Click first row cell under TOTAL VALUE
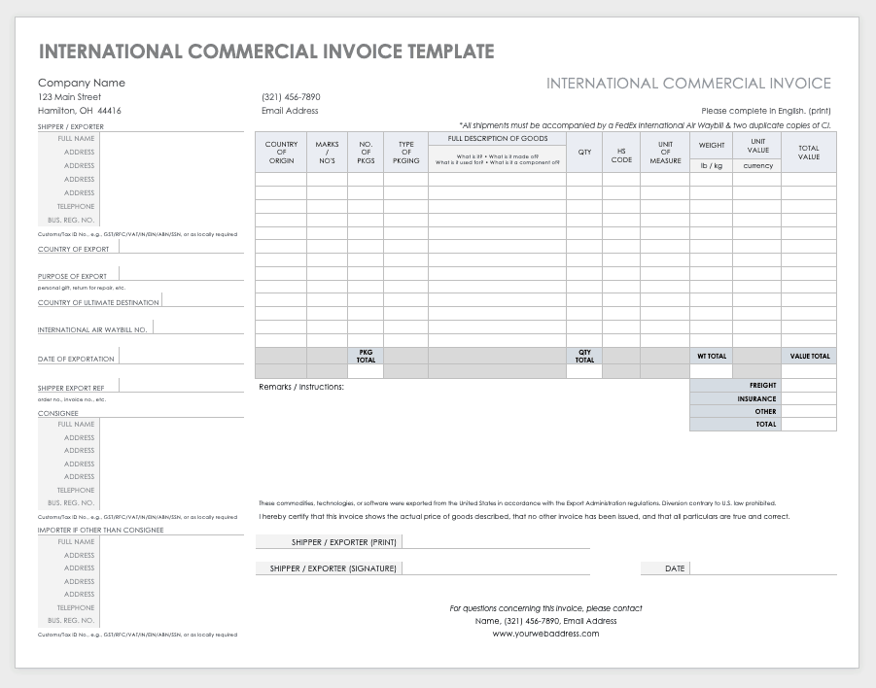 click(x=808, y=179)
